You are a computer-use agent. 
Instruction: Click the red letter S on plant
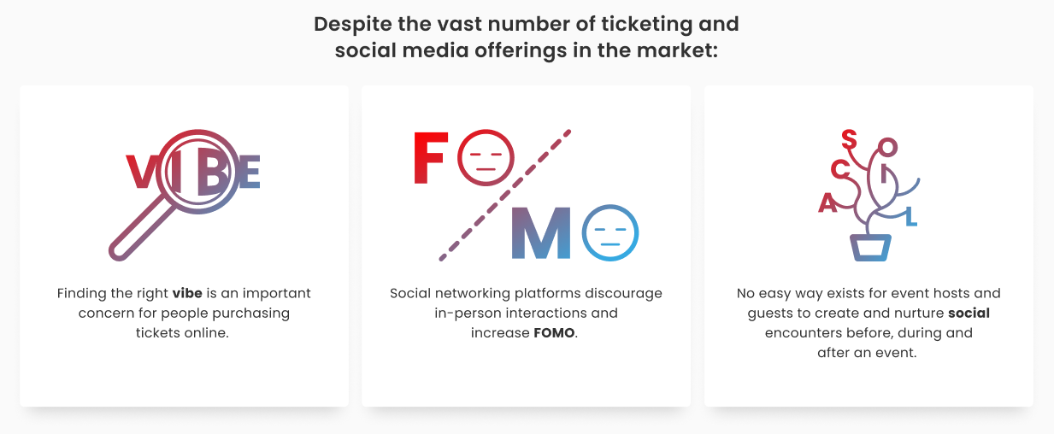point(849,138)
